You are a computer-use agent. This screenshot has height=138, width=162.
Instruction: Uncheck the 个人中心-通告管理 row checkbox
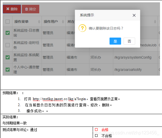8,70
